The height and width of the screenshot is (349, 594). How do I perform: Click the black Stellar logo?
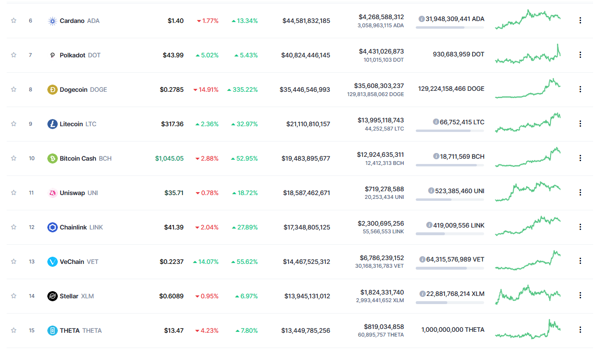click(x=53, y=296)
